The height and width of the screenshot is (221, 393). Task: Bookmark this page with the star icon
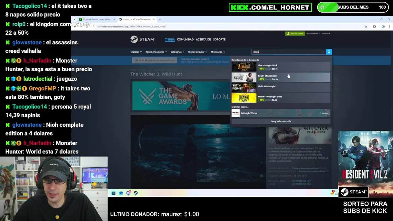[366, 26]
